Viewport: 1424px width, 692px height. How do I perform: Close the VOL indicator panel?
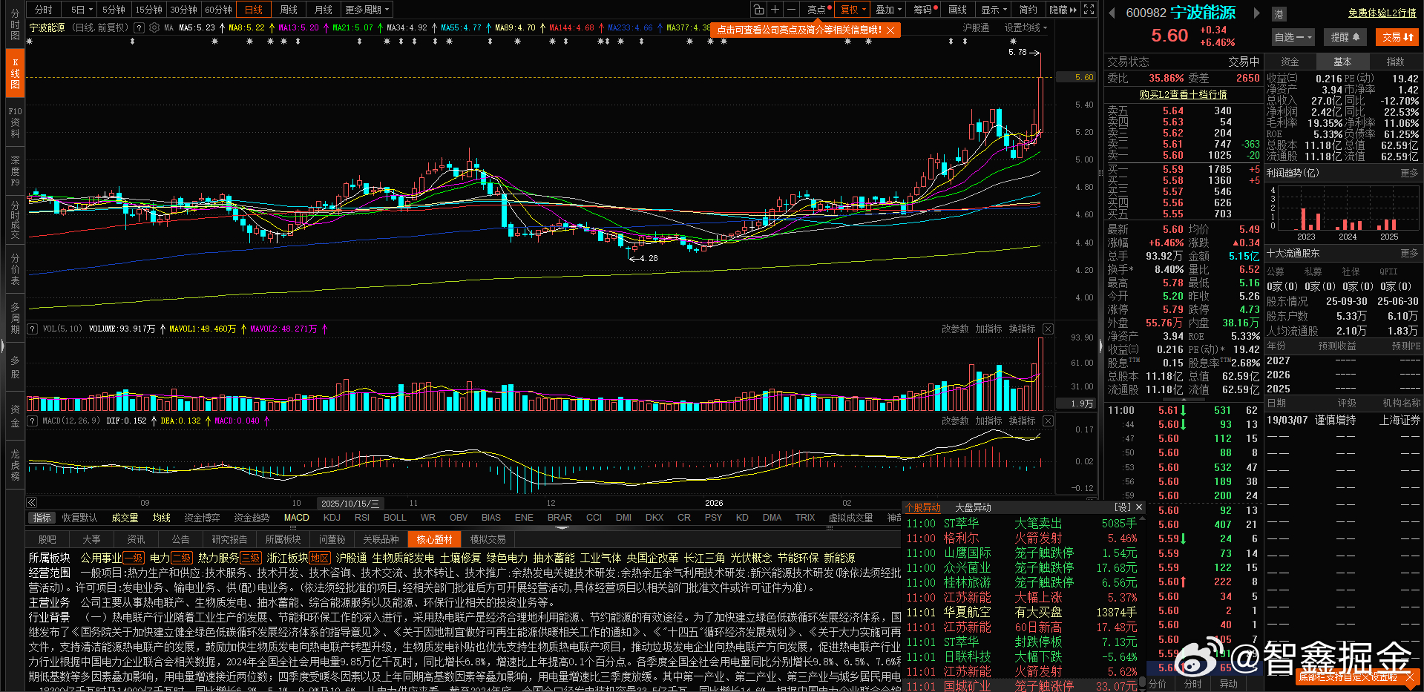coord(1048,329)
